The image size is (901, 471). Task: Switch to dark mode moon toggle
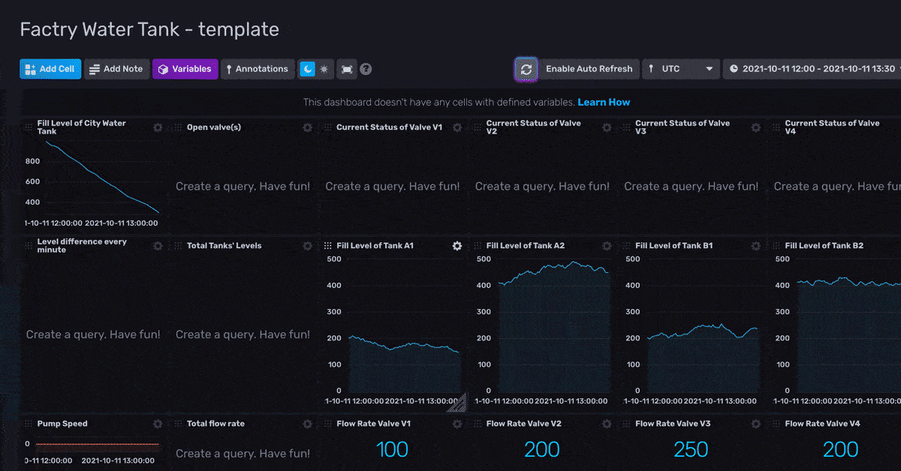[307, 69]
